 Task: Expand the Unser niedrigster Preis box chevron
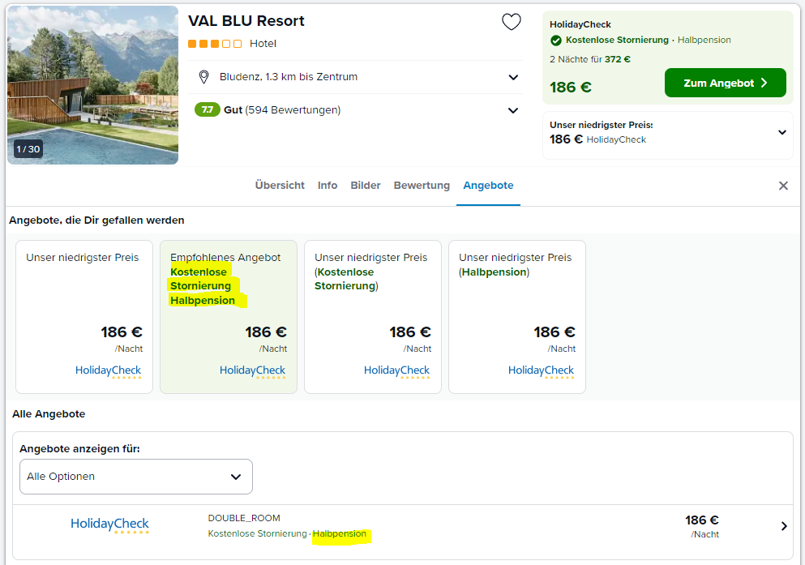click(x=782, y=132)
